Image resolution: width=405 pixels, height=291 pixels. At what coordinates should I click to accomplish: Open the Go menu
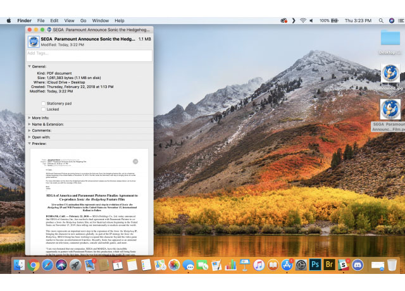83,21
